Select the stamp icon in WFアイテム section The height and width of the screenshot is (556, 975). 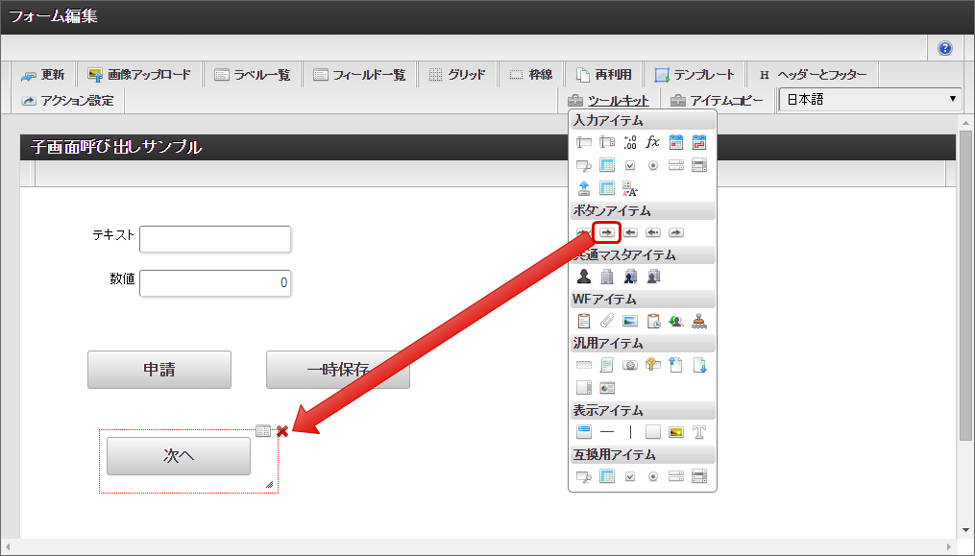pos(699,321)
